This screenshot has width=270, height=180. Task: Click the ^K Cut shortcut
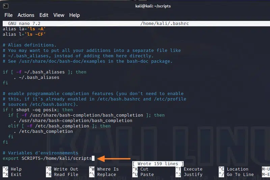140,169
